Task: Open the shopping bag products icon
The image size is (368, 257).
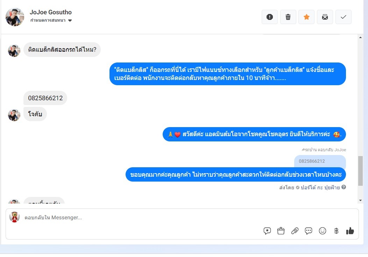Action: tap(281, 231)
